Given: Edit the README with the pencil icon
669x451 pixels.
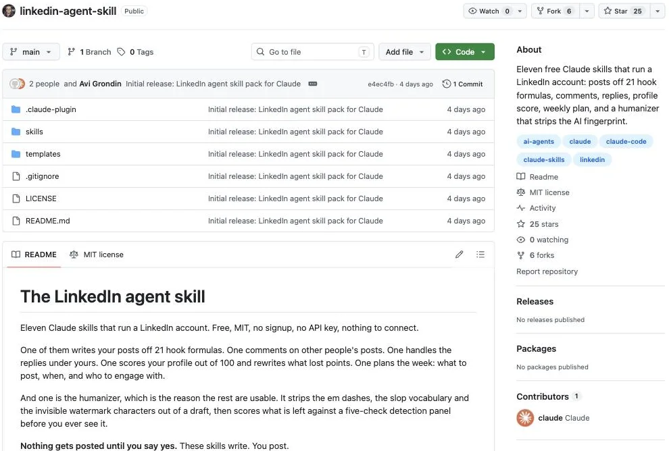Looking at the screenshot, I should [459, 255].
